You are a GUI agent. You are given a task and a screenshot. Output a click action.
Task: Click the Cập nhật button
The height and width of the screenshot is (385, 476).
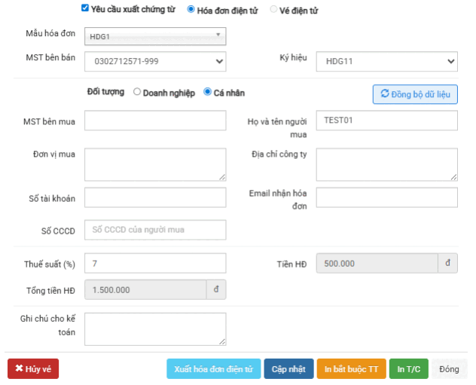[288, 369]
